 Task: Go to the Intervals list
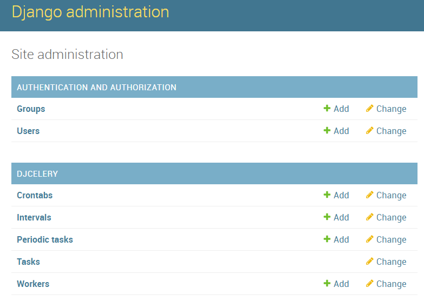coord(34,218)
